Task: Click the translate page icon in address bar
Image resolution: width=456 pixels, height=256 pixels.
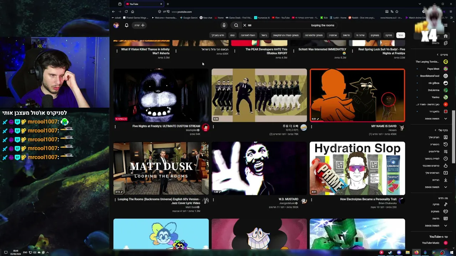Action: coord(392,12)
